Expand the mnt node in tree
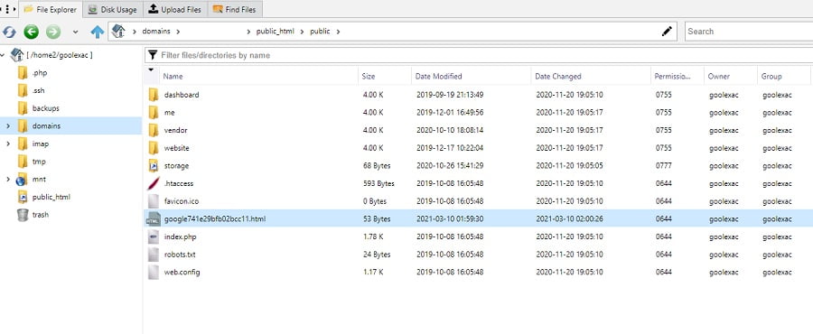The width and height of the screenshot is (813, 334). [8, 179]
